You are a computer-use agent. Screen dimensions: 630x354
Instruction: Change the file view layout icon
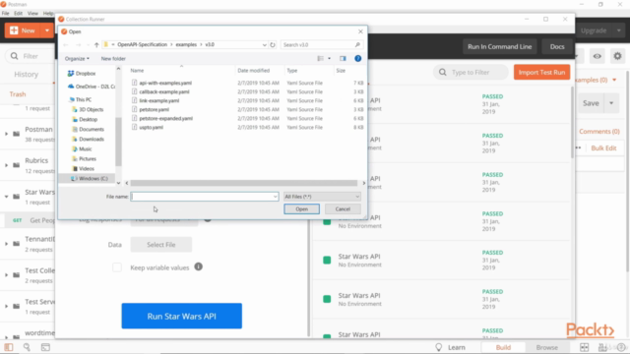point(320,59)
